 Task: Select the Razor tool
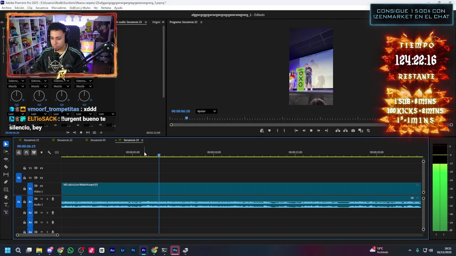click(x=6, y=166)
